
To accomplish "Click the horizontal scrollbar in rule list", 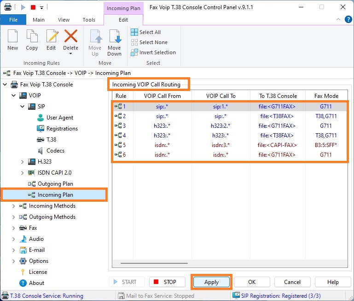I will (154, 263).
